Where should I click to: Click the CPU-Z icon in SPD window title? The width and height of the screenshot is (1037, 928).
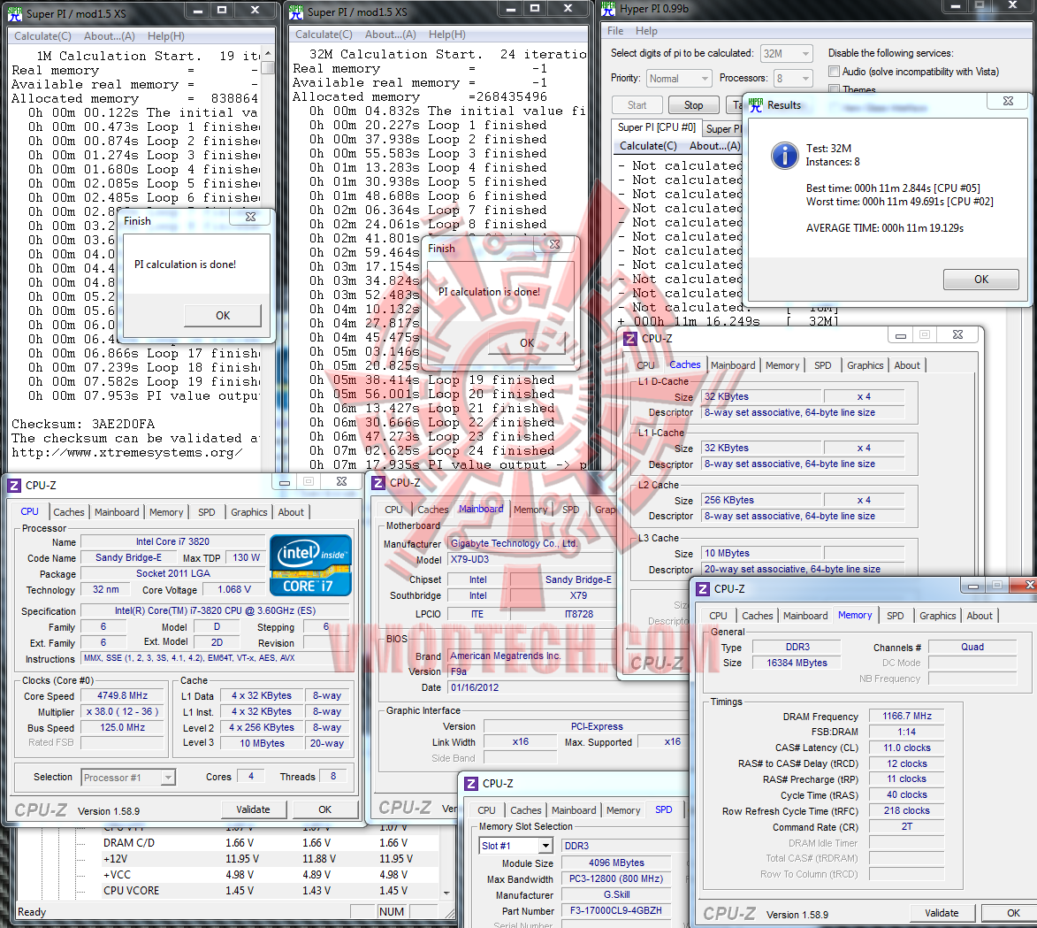tap(471, 783)
